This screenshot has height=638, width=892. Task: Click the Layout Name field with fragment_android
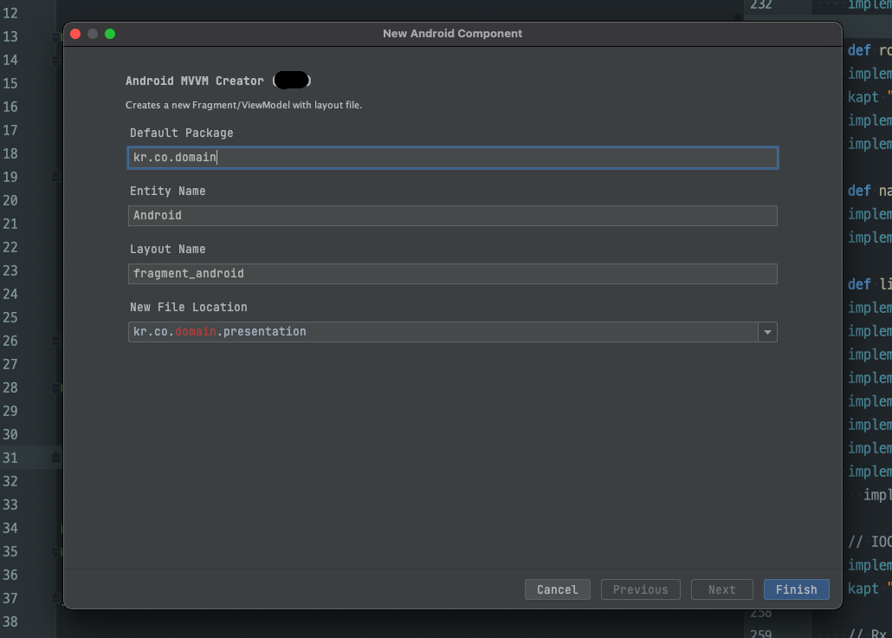(453, 274)
